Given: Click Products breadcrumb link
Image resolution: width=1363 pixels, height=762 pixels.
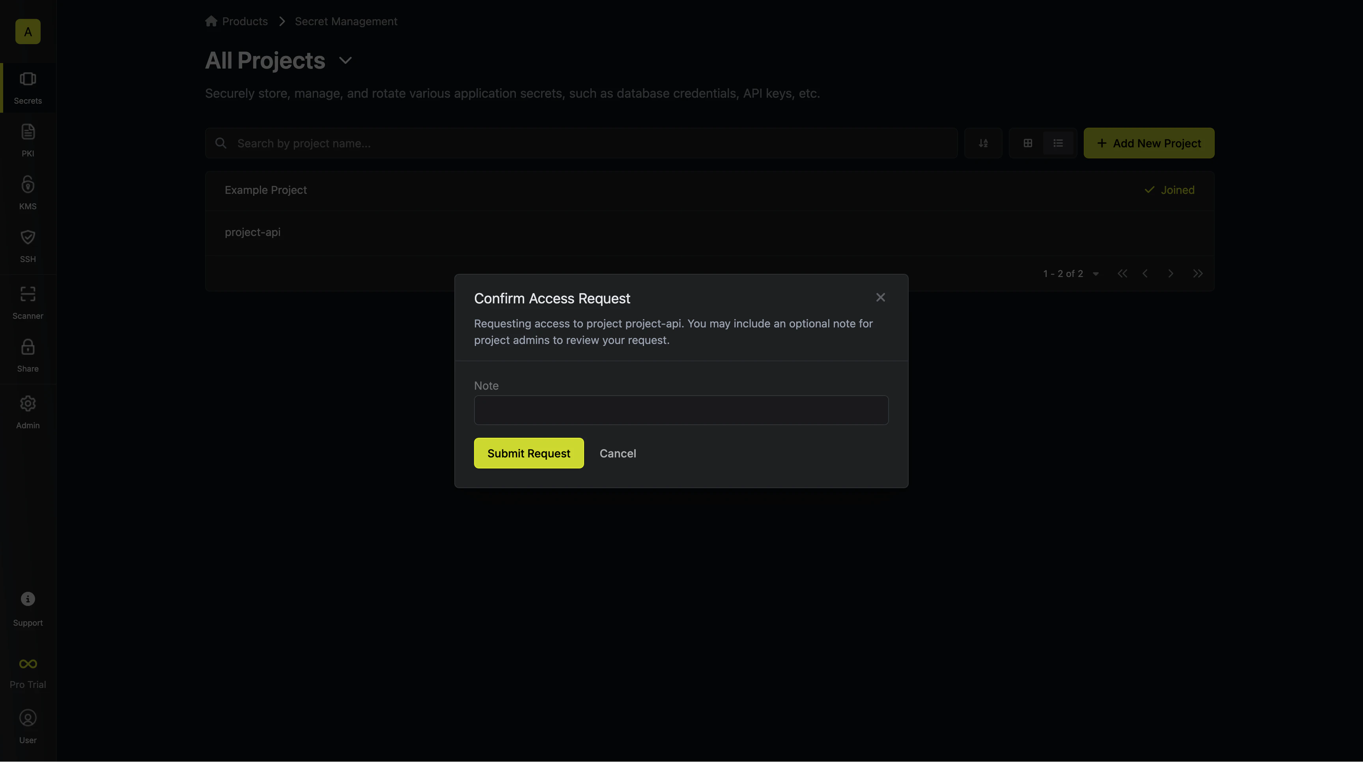Looking at the screenshot, I should pyautogui.click(x=245, y=21).
